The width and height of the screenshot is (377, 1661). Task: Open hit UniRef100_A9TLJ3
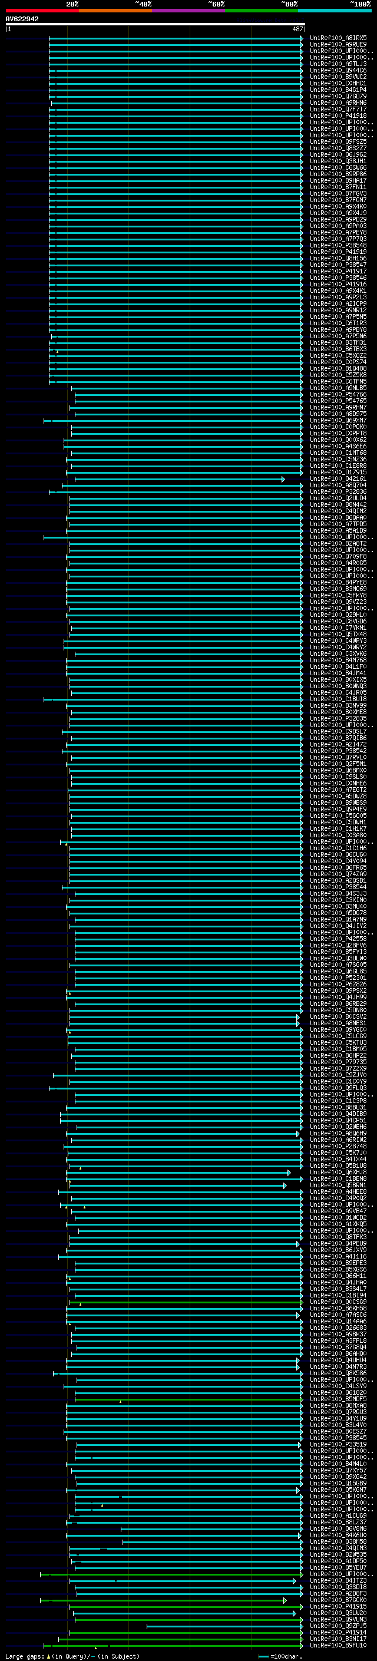point(338,64)
